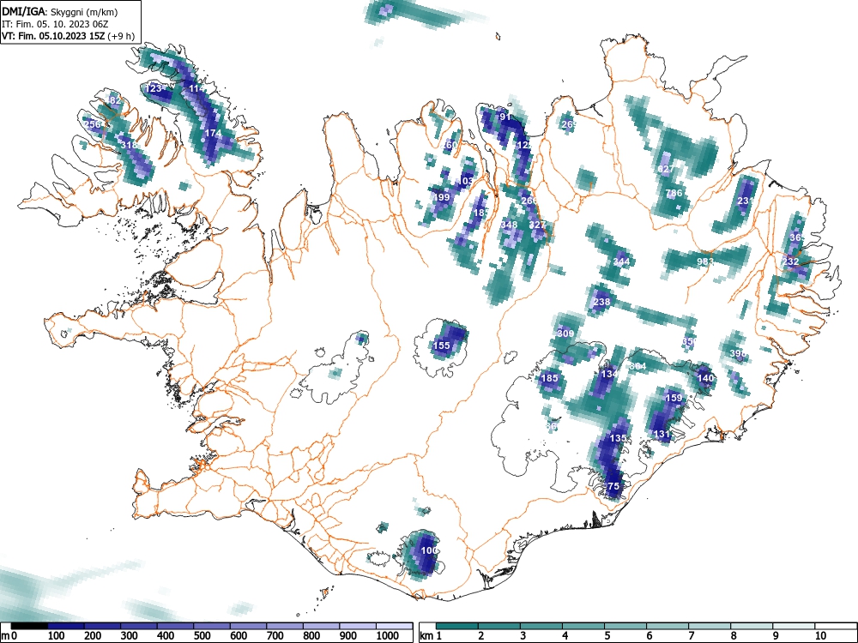Click the blue swatch between 500 and 600 m
858x643 pixels.
(212, 626)
